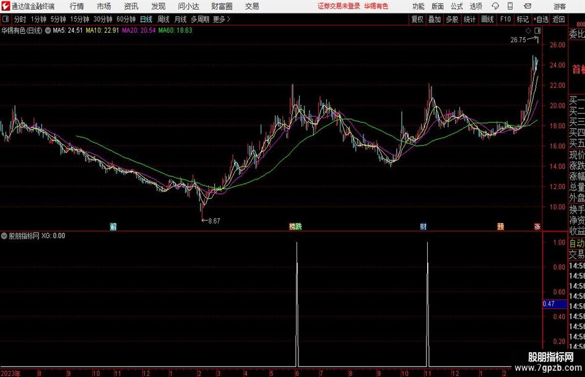Screen dimensions: 585x377
Task: Click the 通达信 red logo icon
Action: pos(6,6)
